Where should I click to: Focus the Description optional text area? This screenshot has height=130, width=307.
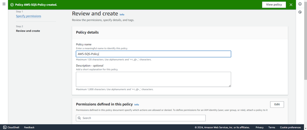click(x=153, y=79)
